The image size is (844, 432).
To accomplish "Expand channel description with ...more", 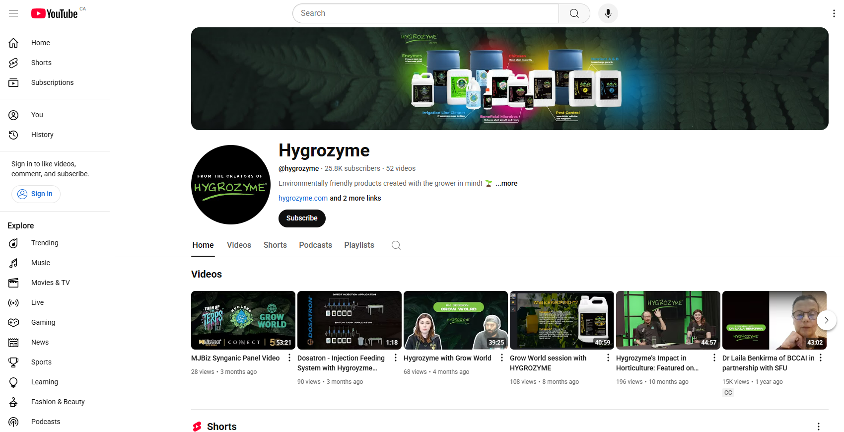I will 506,183.
